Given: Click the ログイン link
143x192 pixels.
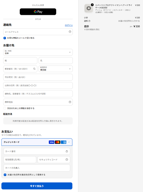Looking at the screenshot, I should [69, 25].
